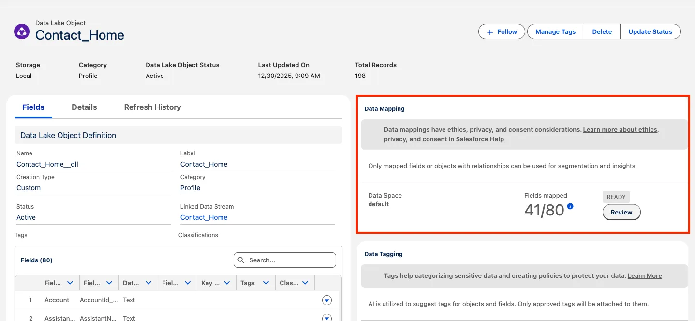Open the Contact_Home linked data stream
The image size is (695, 321).
coord(204,217)
